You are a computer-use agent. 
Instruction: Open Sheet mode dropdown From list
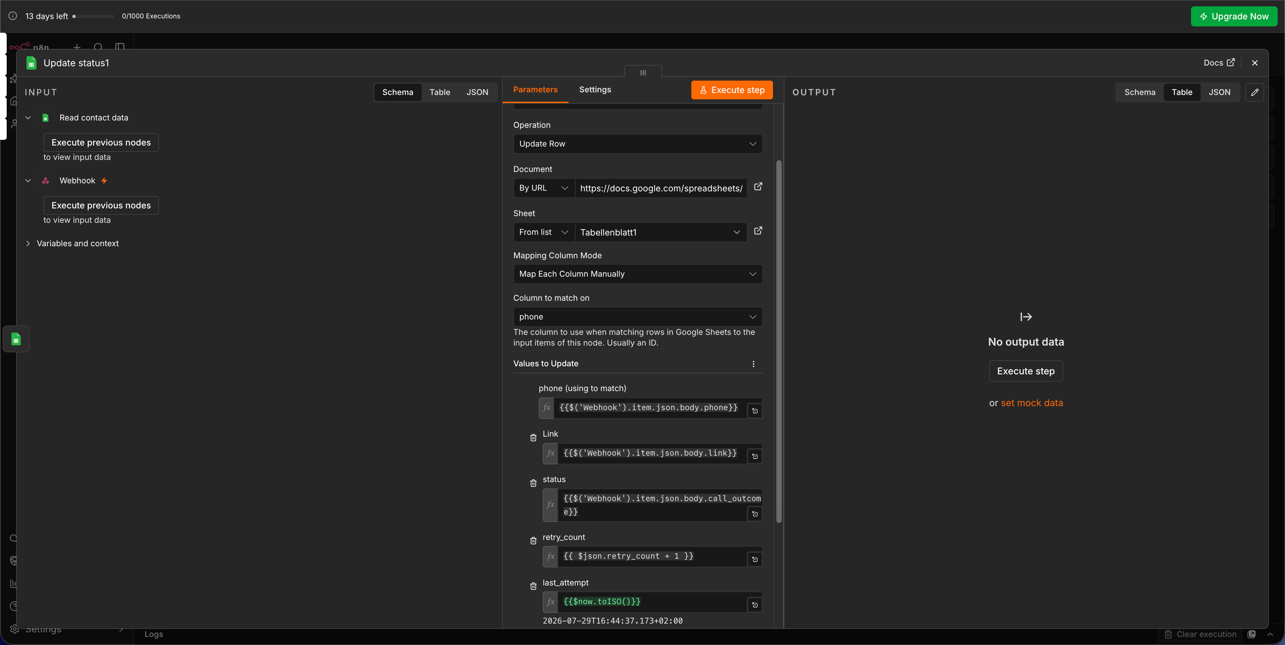[x=544, y=232]
